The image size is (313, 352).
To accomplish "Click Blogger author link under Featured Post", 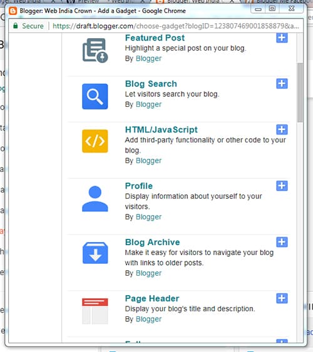I will (x=148, y=59).
